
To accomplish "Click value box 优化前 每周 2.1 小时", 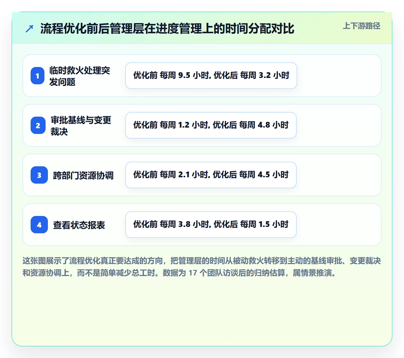I will tap(211, 175).
